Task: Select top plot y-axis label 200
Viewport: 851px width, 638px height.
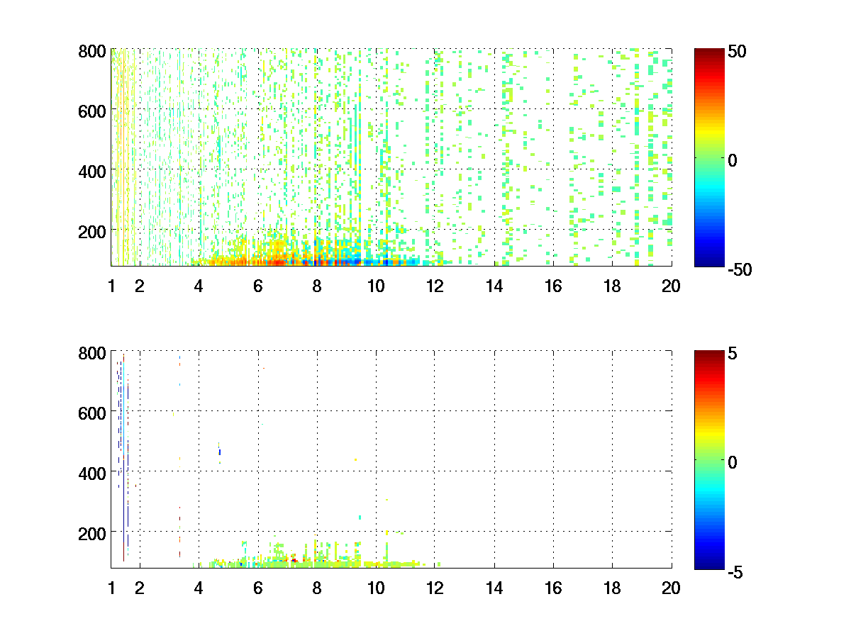Action: pyautogui.click(x=93, y=231)
